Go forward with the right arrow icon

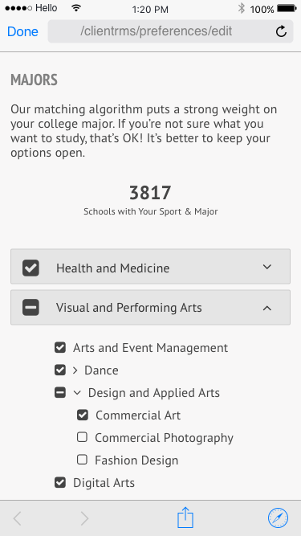[x=84, y=518]
